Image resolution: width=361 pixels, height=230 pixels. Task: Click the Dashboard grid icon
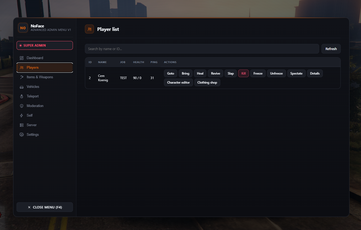[x=22, y=58]
